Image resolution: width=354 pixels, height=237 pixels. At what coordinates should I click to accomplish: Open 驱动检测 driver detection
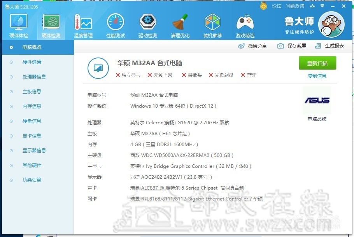147,23
